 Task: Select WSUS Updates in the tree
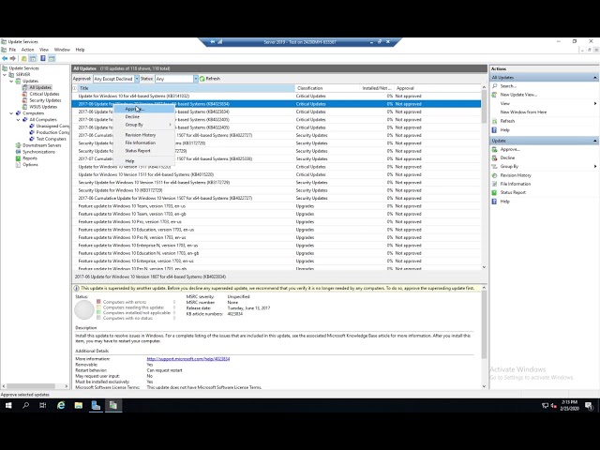43,107
